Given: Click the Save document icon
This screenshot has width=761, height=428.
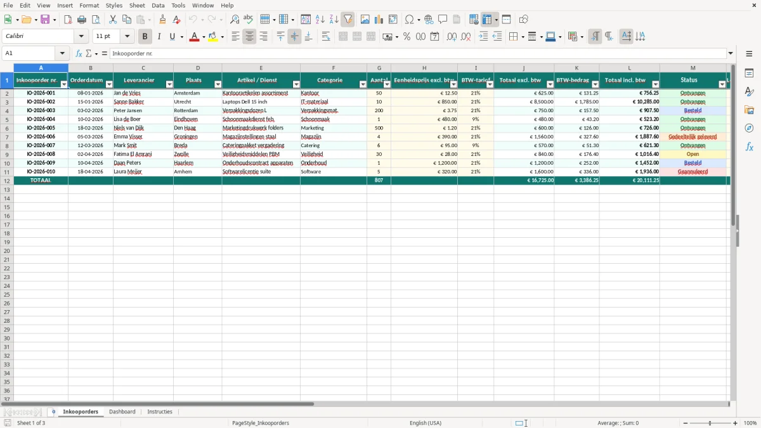Looking at the screenshot, I should coord(45,20).
